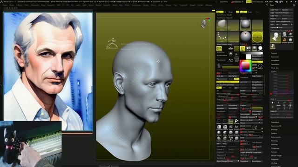
Task: Toggle the Mrgb mode button
Action: pyautogui.click(x=230, y=12)
